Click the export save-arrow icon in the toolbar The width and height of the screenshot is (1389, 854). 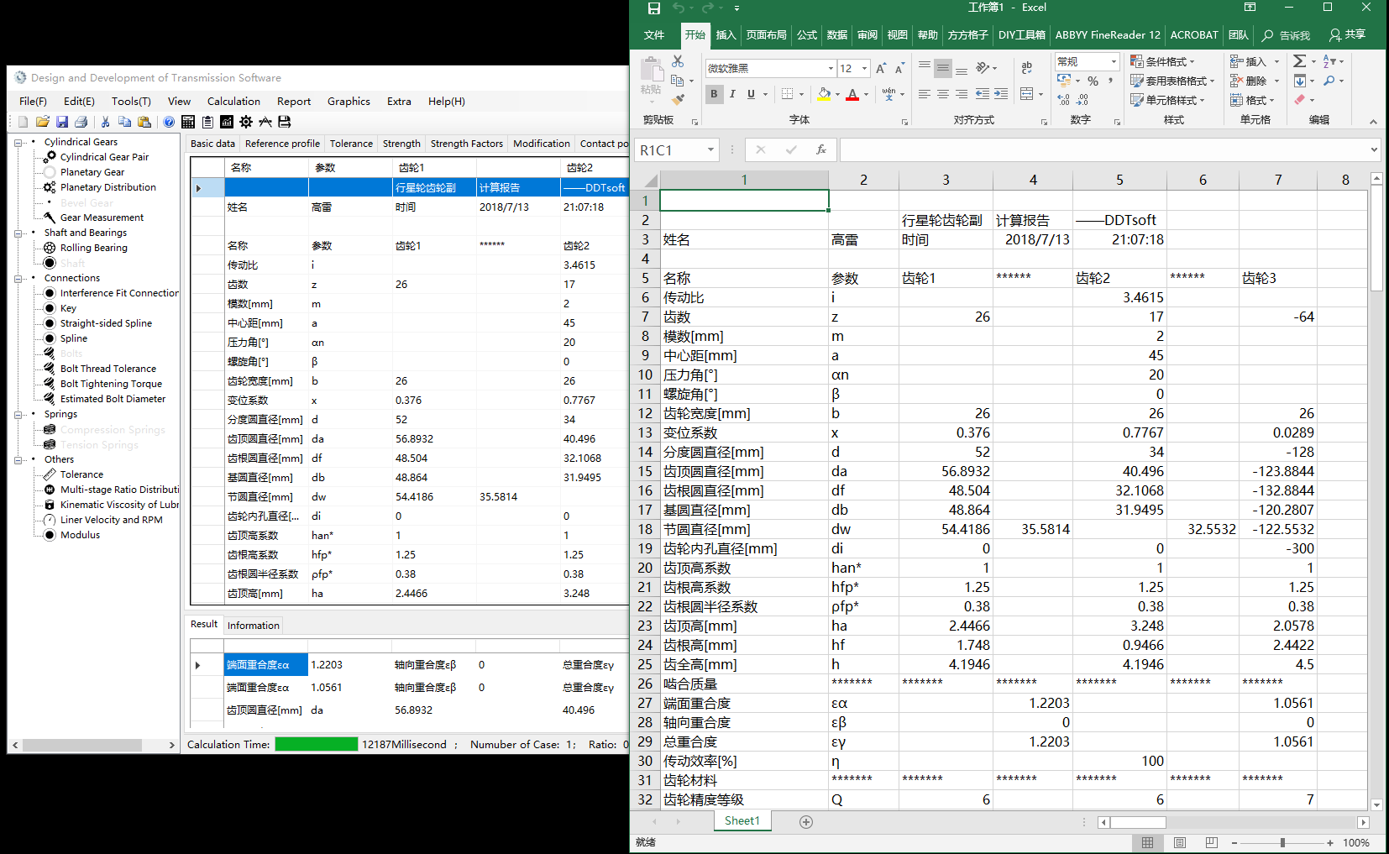[285, 122]
